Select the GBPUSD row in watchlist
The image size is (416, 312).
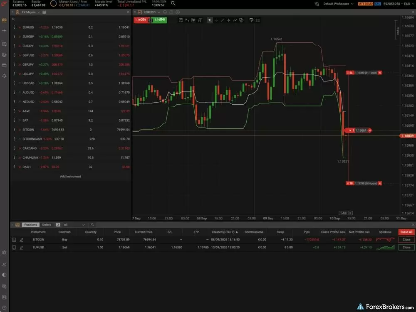click(71, 55)
